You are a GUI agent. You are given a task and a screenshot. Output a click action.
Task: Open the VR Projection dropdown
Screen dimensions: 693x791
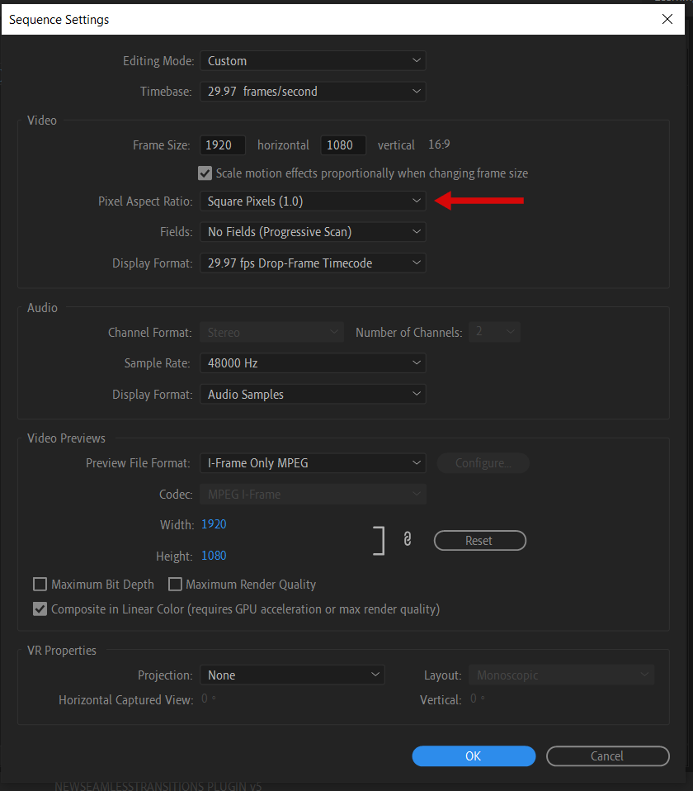[292, 675]
